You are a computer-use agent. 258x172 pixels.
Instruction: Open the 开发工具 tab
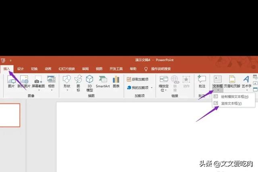click(x=116, y=69)
